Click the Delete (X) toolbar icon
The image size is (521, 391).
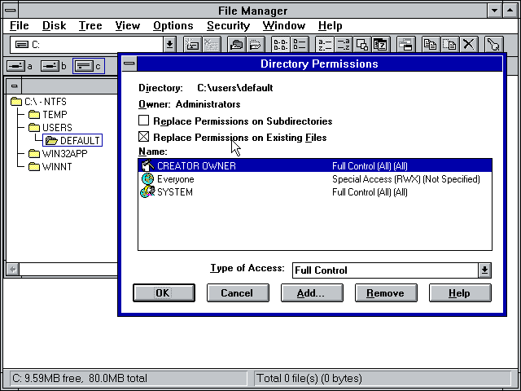[469, 44]
